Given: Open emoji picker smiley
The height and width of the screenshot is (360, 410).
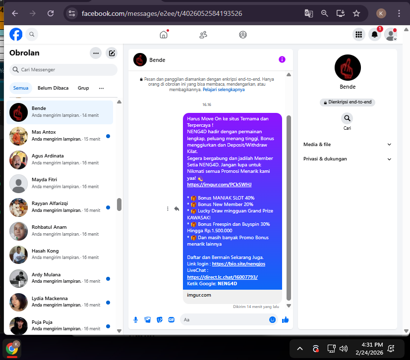Looking at the screenshot, I should coord(273,320).
